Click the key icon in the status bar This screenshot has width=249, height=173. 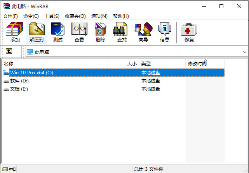tap(12, 169)
